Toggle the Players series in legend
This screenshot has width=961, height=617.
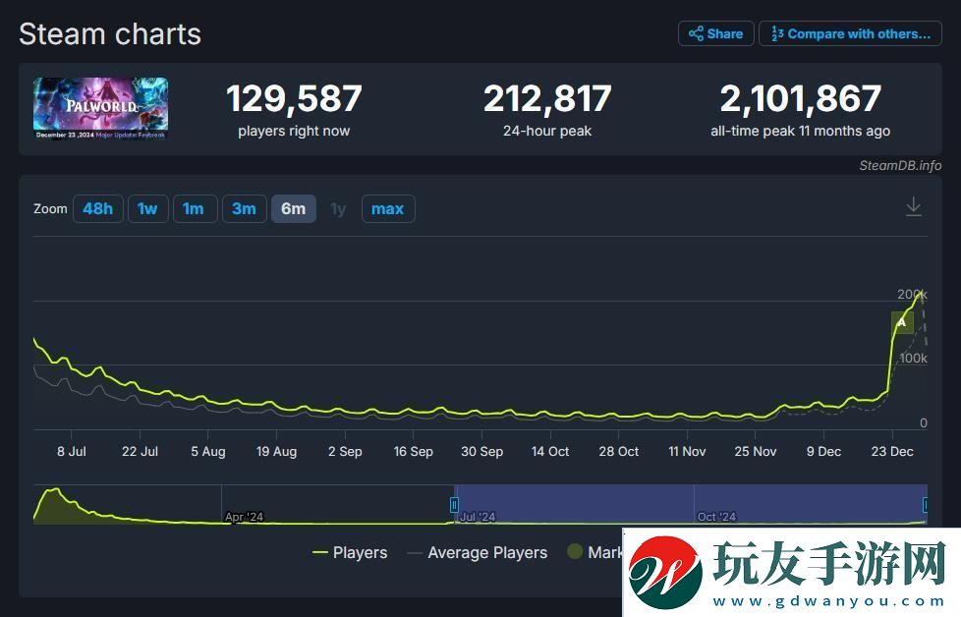click(x=350, y=553)
